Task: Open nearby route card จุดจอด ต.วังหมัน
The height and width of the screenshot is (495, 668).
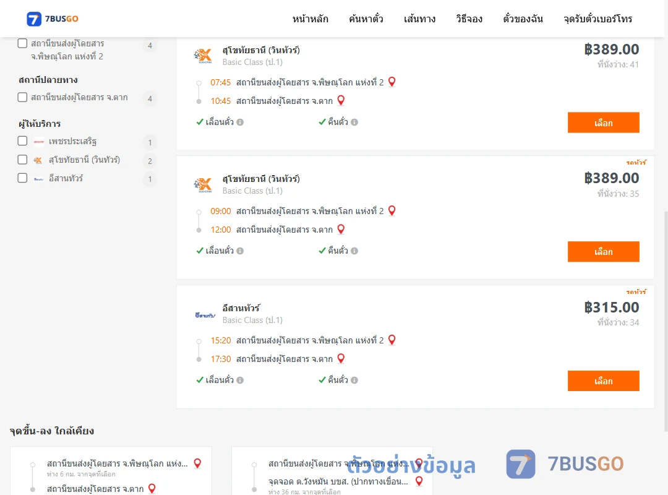Action: (x=332, y=471)
